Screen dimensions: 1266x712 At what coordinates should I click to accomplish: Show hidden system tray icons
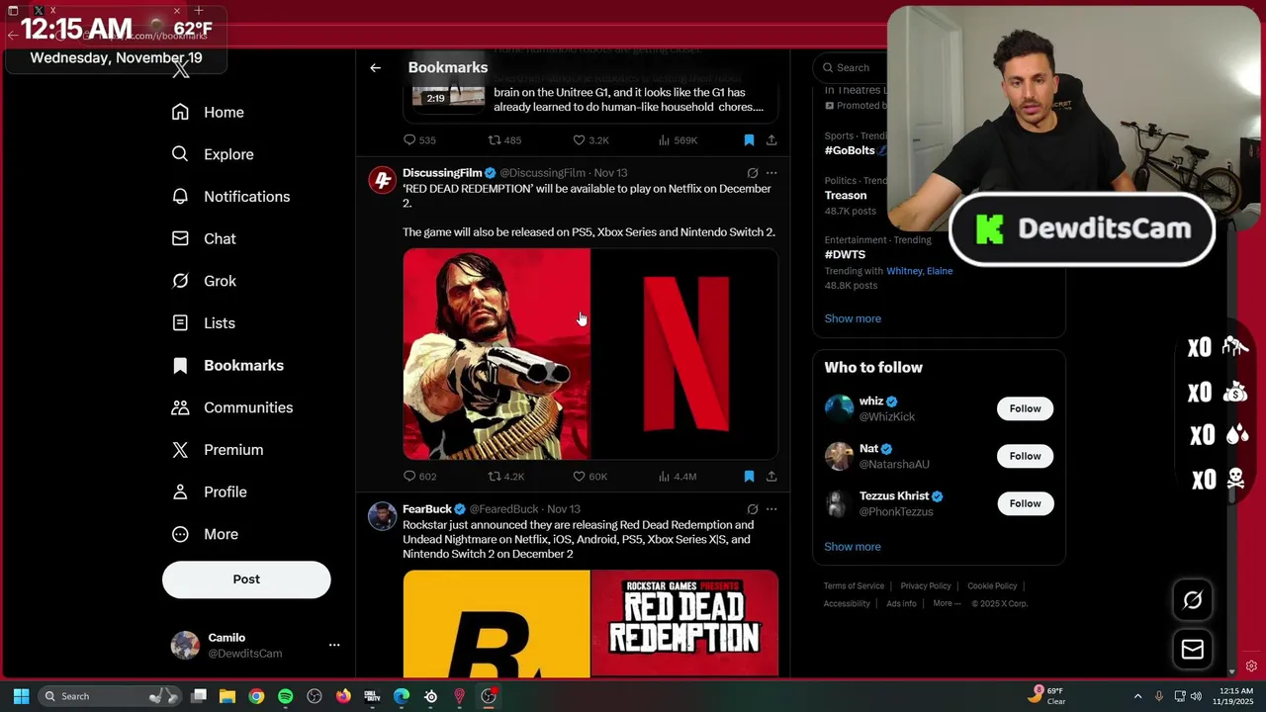[x=1137, y=696]
